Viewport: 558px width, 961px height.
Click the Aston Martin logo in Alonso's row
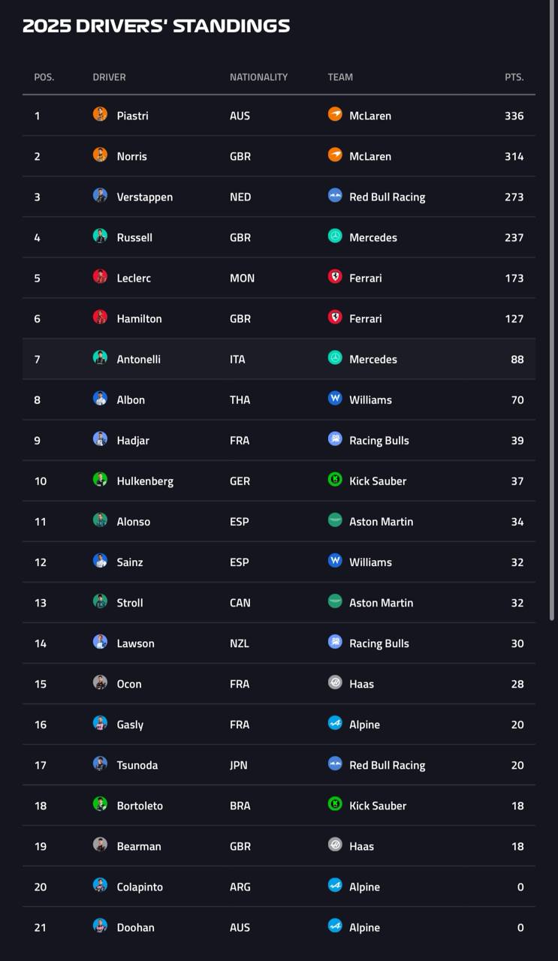tap(335, 520)
